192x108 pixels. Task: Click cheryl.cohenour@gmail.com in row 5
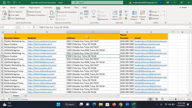point(148,50)
